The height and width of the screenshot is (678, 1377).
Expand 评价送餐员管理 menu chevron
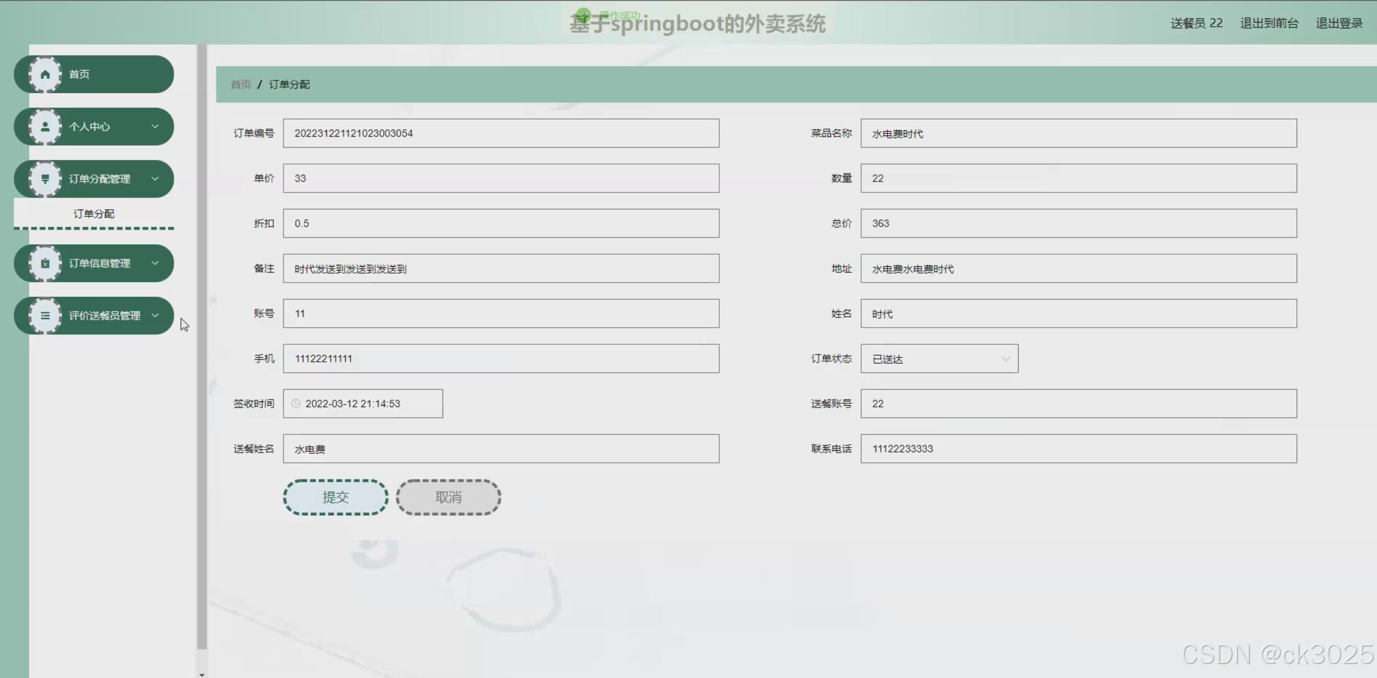155,316
